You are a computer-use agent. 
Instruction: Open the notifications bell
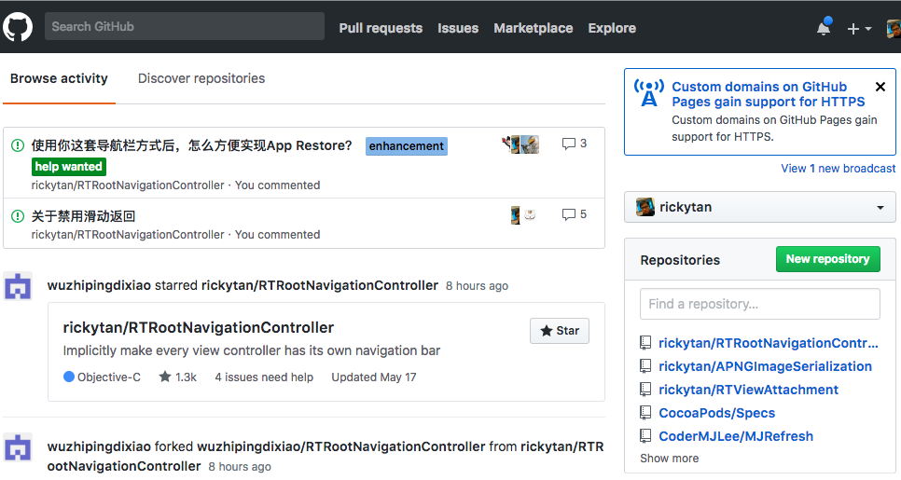click(x=824, y=28)
